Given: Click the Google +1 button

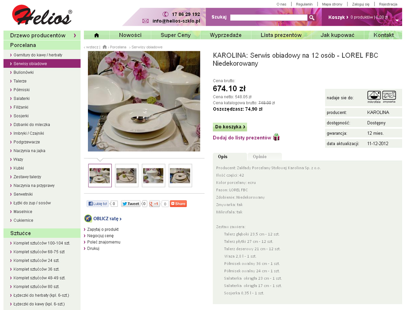Looking at the screenshot, I should pos(154,204).
